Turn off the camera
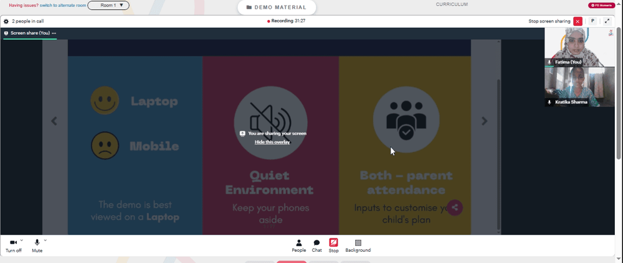The width and height of the screenshot is (623, 263). coord(14,246)
